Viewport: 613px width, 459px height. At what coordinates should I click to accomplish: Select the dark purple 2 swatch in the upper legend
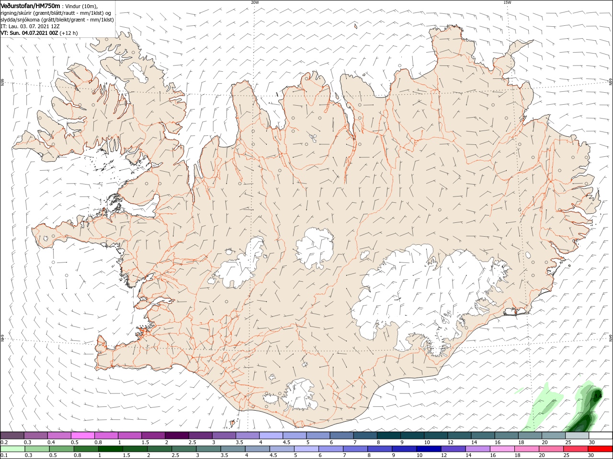tap(177, 436)
